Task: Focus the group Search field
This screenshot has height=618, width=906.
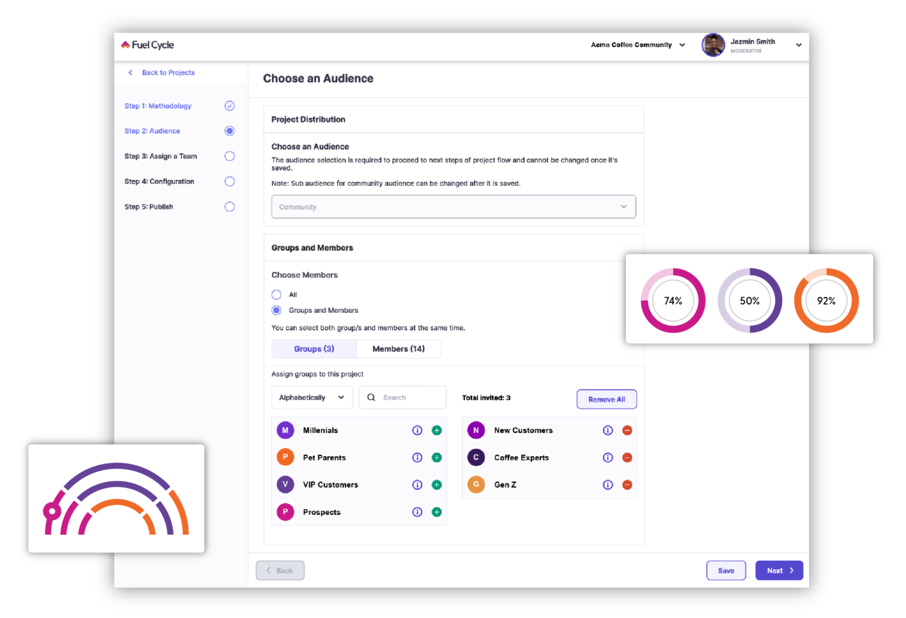Action: [410, 397]
